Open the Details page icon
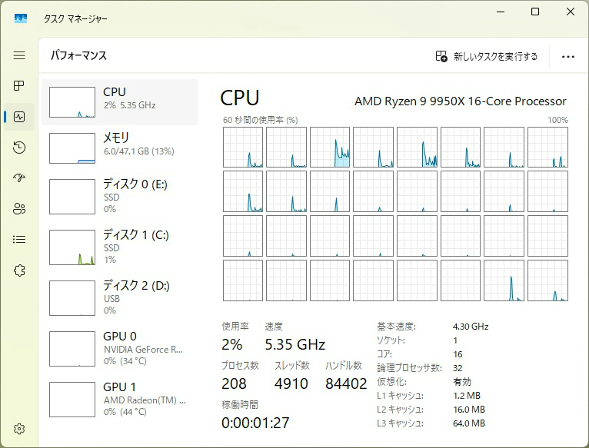This screenshot has height=448, width=589. 19,239
